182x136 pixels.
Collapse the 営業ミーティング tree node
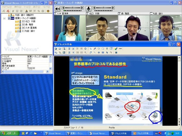point(5,18)
